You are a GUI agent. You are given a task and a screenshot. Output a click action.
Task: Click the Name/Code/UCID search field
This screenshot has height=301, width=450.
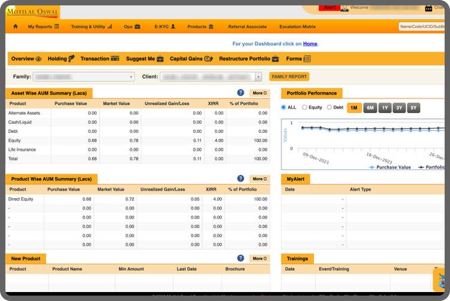point(424,26)
